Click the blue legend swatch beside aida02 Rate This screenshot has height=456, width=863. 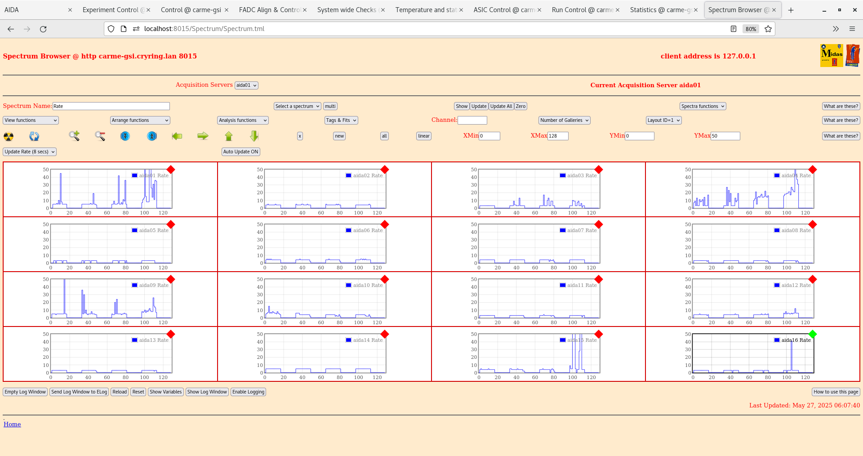pos(347,175)
